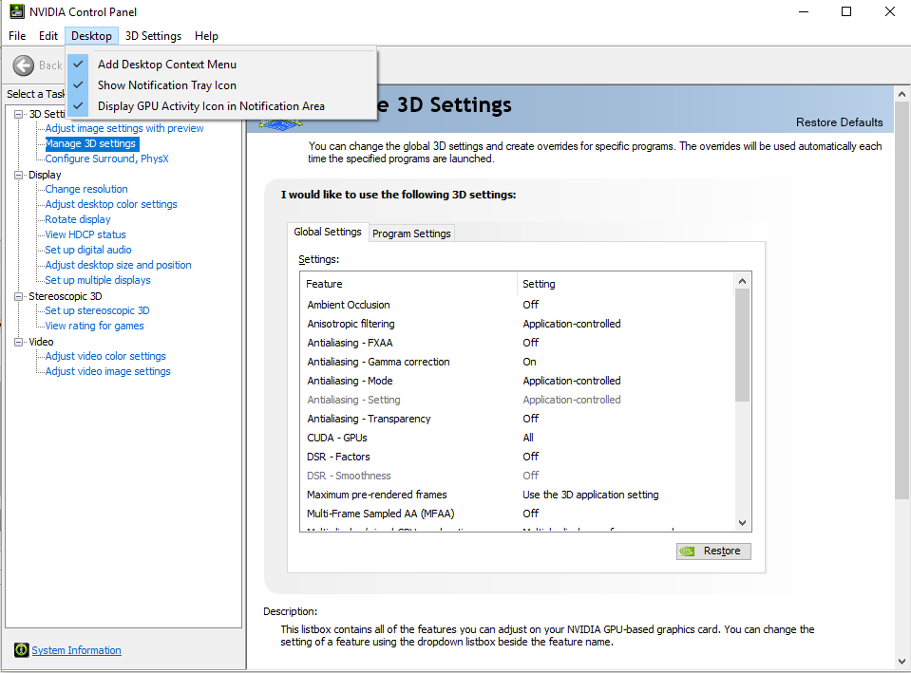This screenshot has width=911, height=673.
Task: Open the System Information link
Action: click(x=75, y=649)
